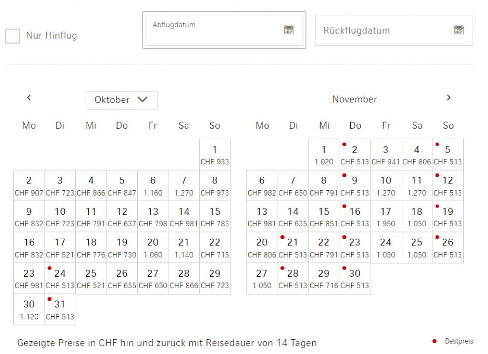The height and width of the screenshot is (354, 488).
Task: Pick October 17 priced CHF 521
Action: pyautogui.click(x=60, y=248)
